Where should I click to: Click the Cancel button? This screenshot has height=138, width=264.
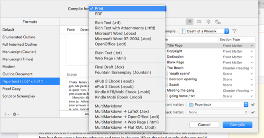click(204, 125)
